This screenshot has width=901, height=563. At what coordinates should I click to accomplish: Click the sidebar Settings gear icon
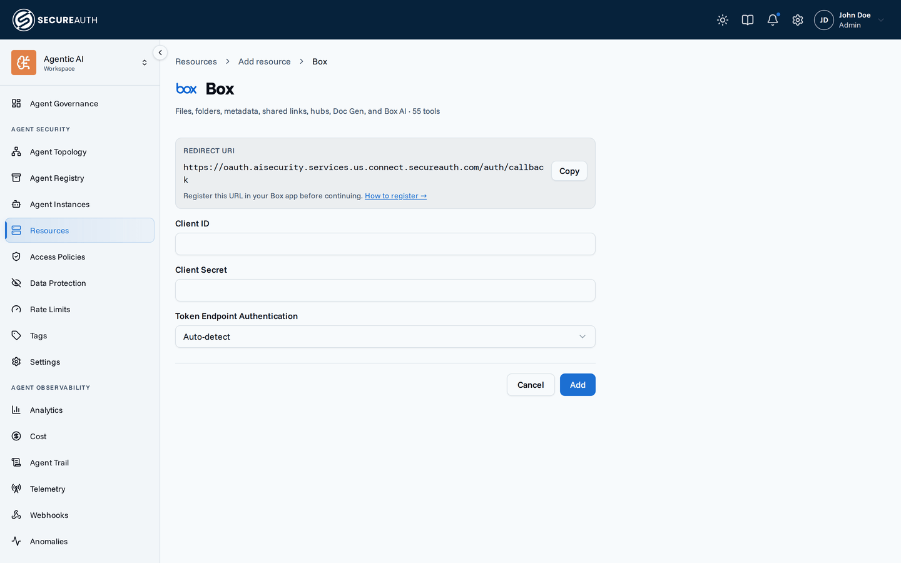pos(16,362)
